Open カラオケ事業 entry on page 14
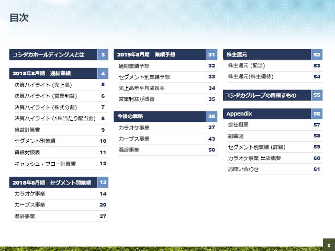Image resolution: width=335 pixels, height=251 pixels. coord(61,194)
